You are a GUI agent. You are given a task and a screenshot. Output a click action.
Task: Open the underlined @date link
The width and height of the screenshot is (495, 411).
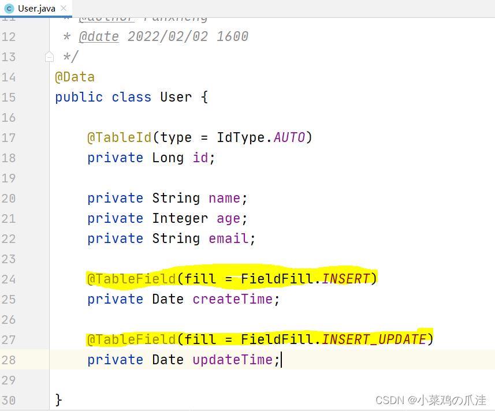(98, 36)
